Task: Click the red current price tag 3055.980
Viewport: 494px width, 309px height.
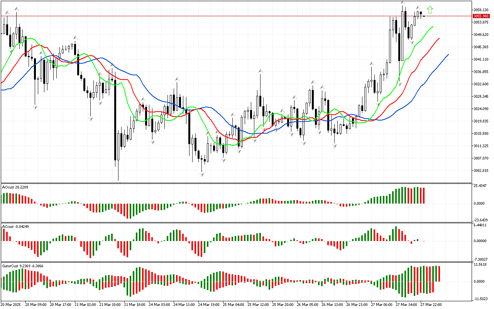Action: 481,16
